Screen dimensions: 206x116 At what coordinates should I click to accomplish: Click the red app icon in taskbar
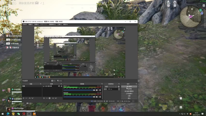tap(24, 114)
